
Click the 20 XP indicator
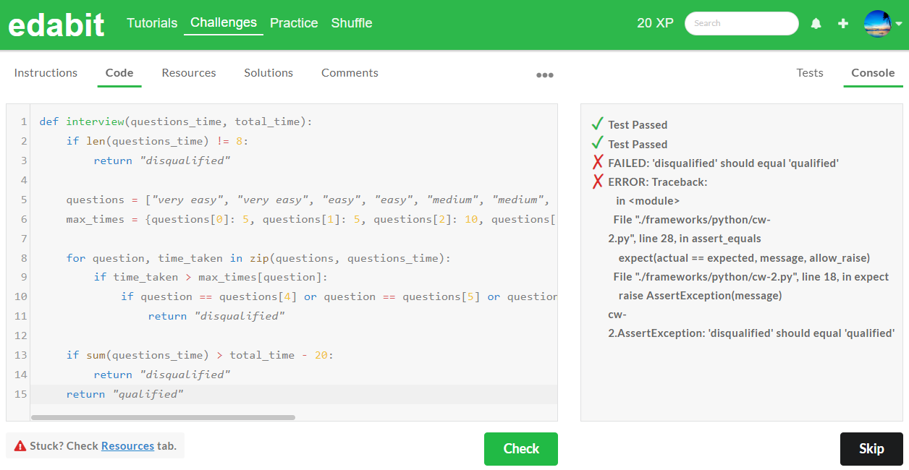click(x=655, y=23)
